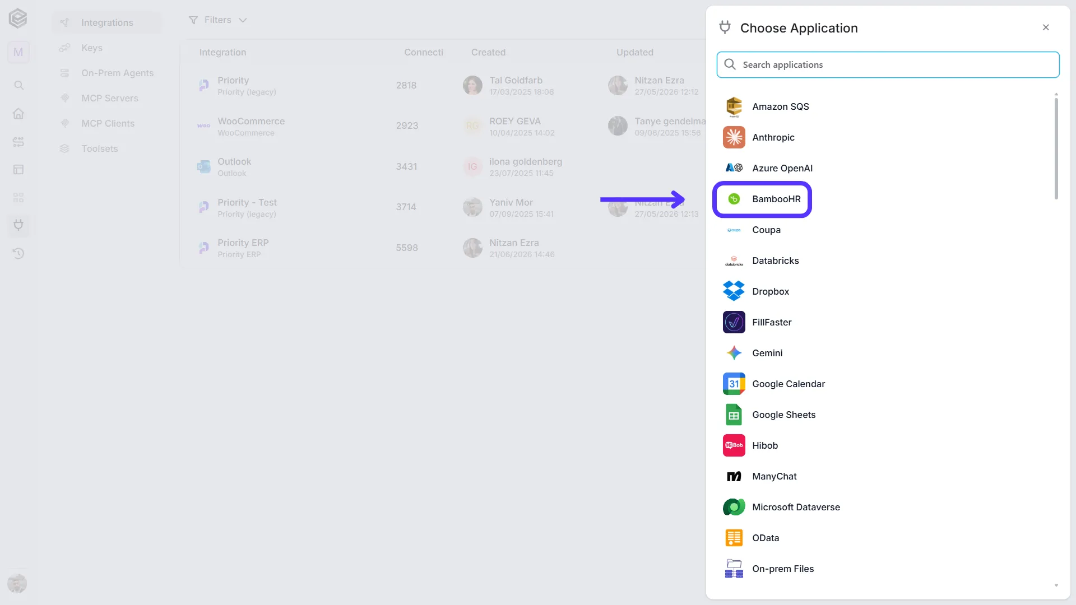This screenshot has height=605, width=1076.
Task: Click the plug integrations icon in sidebar
Action: coord(18,225)
